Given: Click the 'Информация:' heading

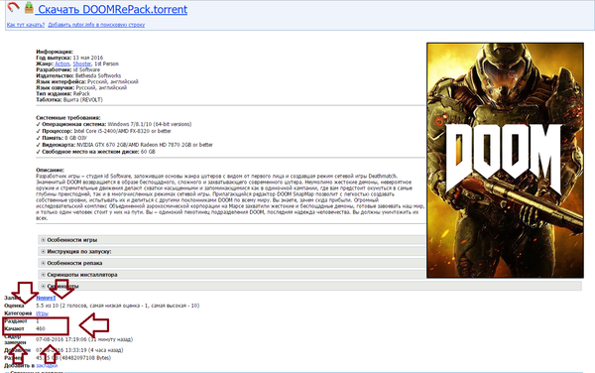Looking at the screenshot, I should click(x=55, y=52).
